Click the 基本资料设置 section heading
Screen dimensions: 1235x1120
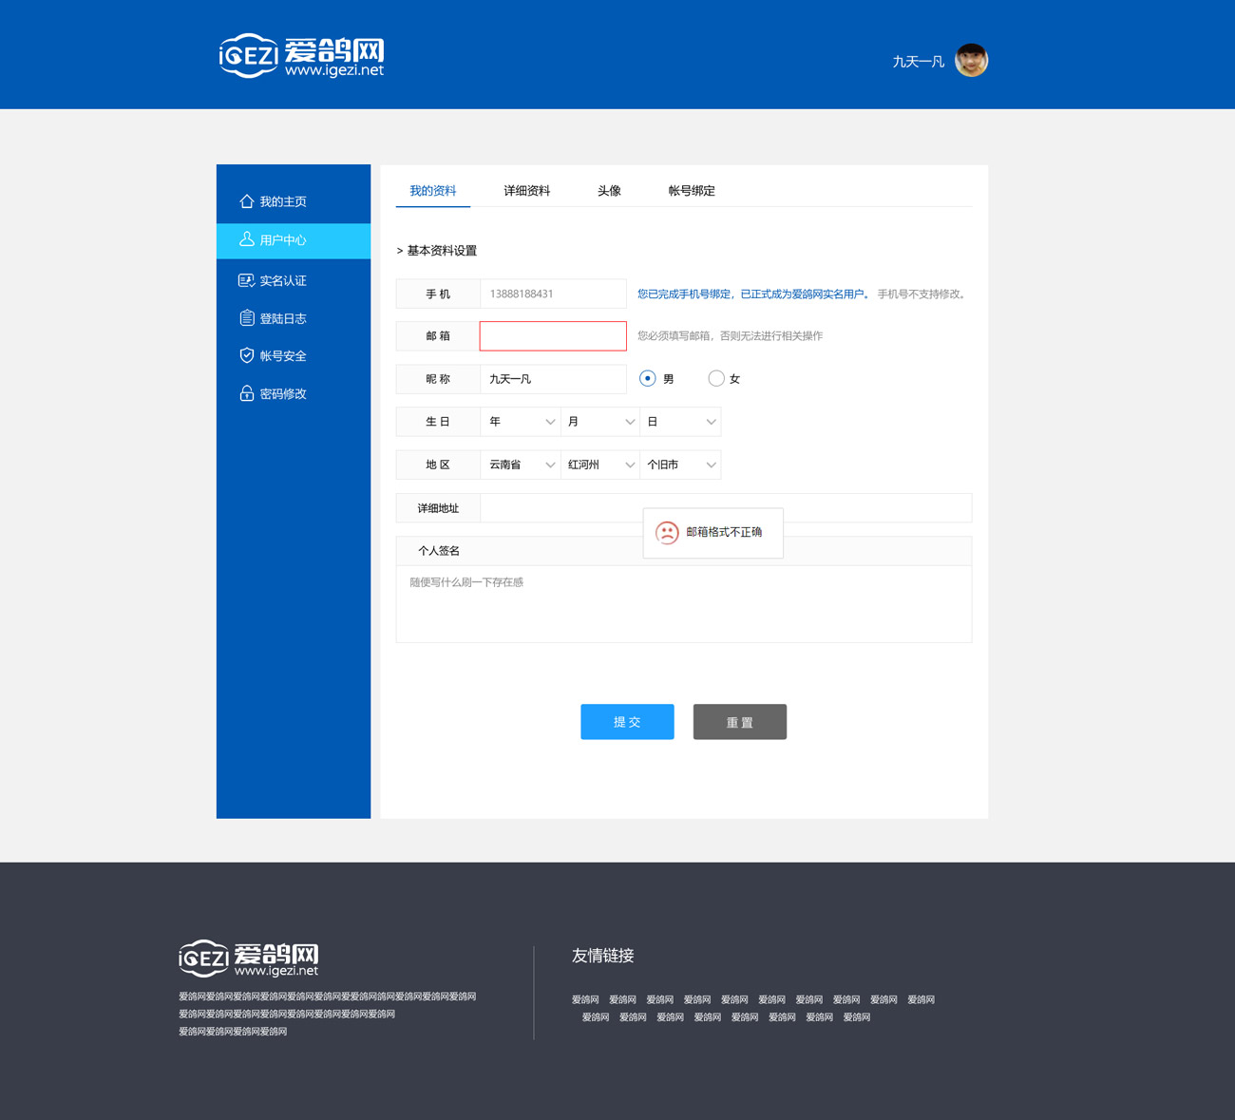442,251
